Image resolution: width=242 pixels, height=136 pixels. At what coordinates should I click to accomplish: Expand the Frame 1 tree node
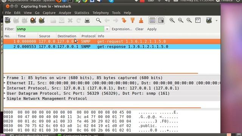pyautogui.click(x=5, y=77)
